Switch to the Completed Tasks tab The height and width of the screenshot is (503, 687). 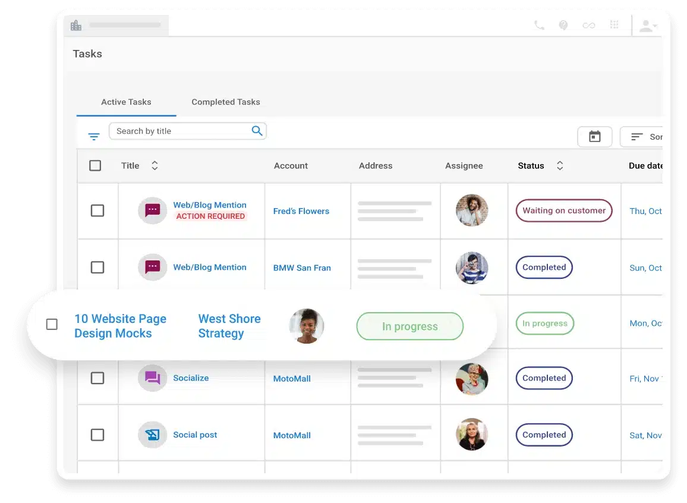tap(225, 102)
